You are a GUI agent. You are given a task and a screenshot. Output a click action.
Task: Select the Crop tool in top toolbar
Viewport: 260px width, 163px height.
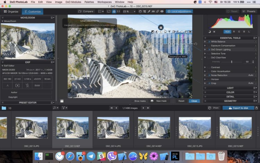[145, 11]
